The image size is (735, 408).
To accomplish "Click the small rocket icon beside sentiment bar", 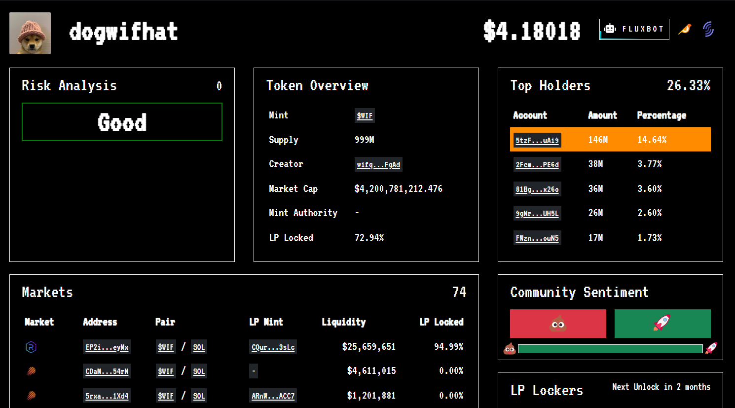I will (711, 348).
